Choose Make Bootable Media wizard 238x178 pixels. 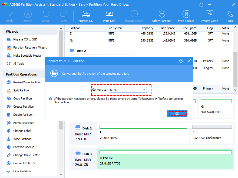(24, 56)
